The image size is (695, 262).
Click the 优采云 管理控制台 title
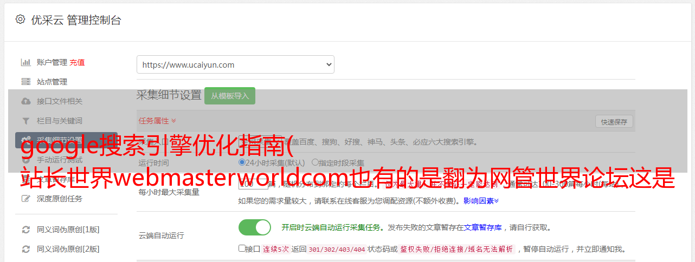(76, 20)
